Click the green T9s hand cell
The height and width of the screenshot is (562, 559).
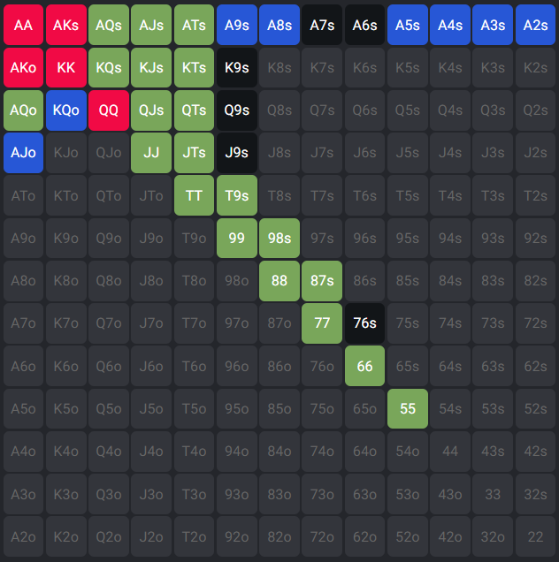237,195
